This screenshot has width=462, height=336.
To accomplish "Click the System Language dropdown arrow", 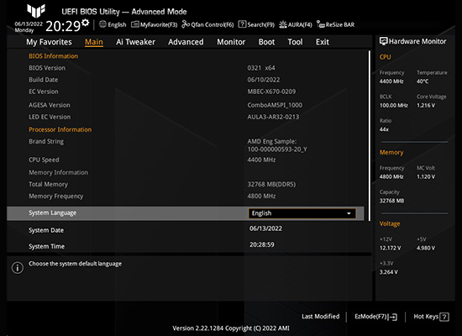I will click(x=349, y=213).
